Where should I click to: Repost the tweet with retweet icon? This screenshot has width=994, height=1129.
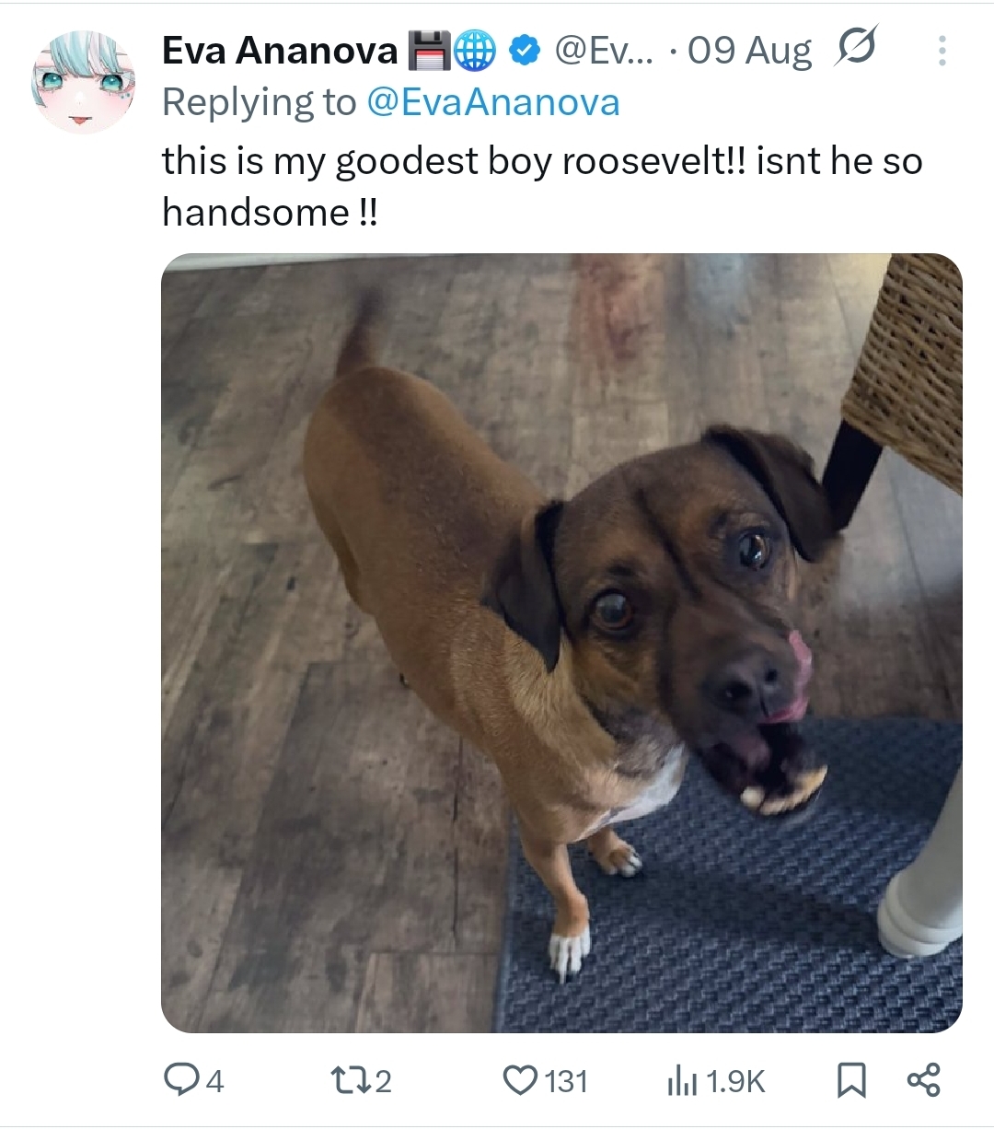349,1080
